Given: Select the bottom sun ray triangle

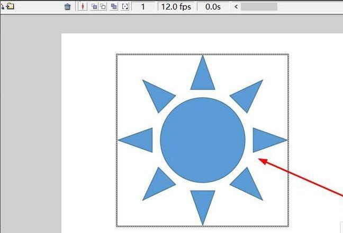Looking at the screenshot, I should coord(203,203).
